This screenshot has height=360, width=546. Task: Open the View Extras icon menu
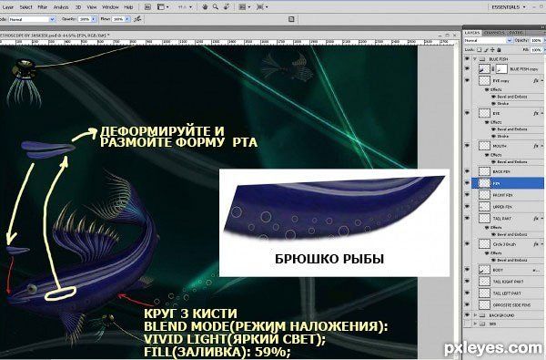pos(163,7)
